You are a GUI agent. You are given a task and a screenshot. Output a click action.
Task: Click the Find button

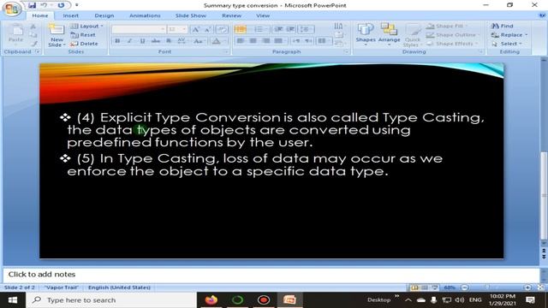click(x=503, y=26)
